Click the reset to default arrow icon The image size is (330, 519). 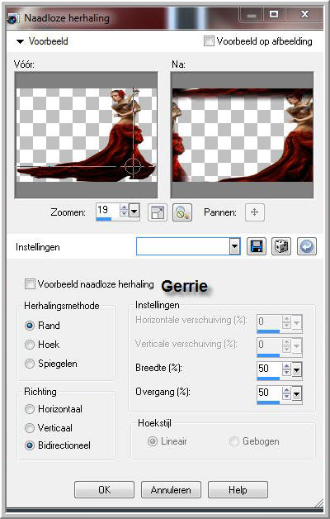coord(307,246)
